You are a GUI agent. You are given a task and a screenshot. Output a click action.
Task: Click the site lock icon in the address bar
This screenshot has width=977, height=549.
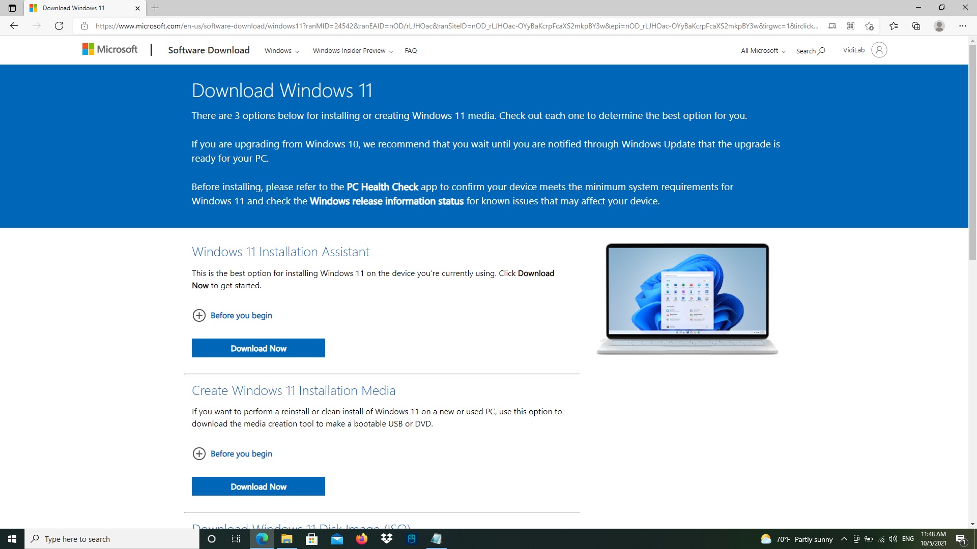[84, 26]
